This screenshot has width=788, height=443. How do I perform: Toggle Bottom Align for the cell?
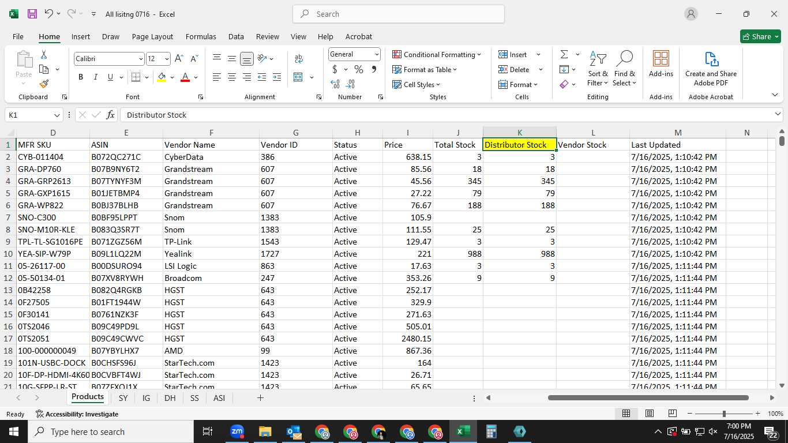247,59
